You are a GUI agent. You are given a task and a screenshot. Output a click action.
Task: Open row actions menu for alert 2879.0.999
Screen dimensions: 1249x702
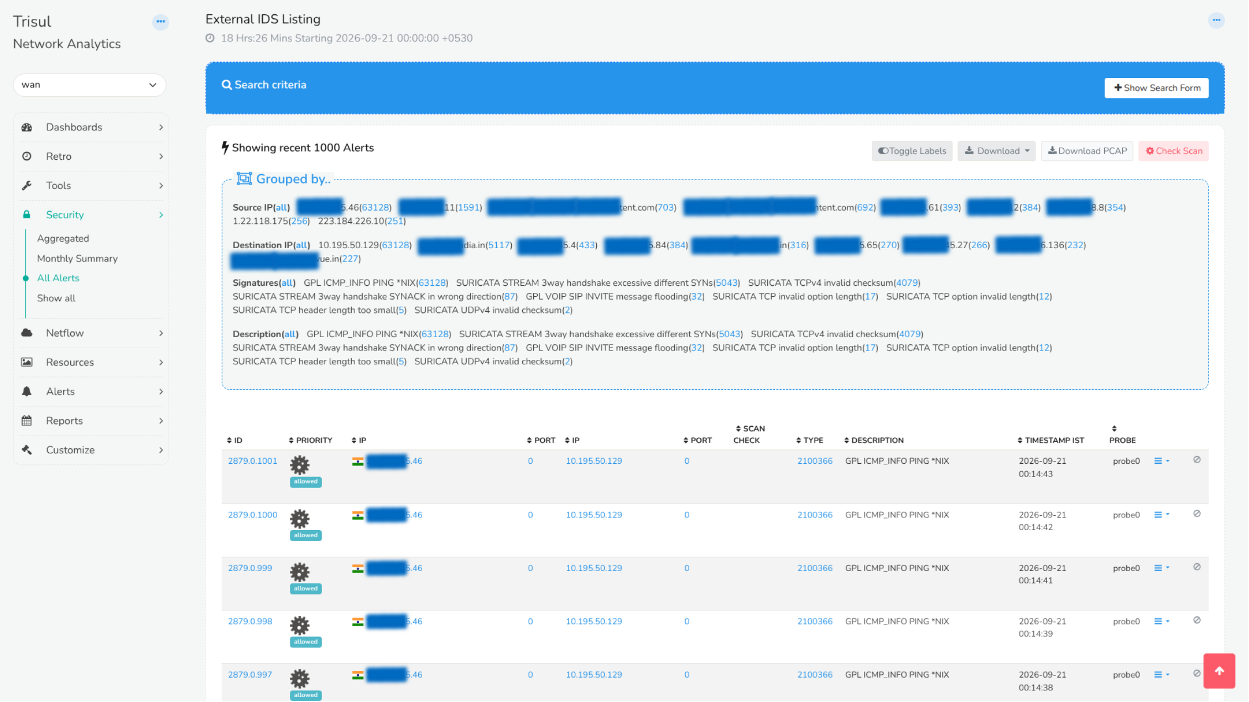tap(1162, 568)
